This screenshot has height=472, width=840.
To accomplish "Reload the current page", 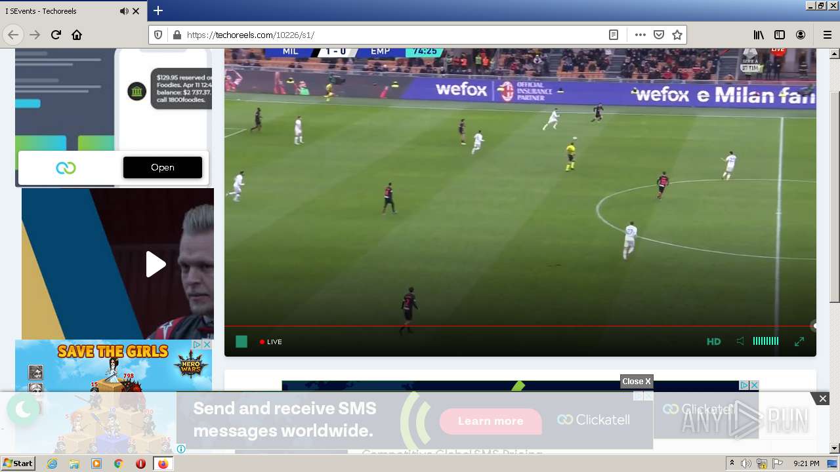I will (x=56, y=35).
